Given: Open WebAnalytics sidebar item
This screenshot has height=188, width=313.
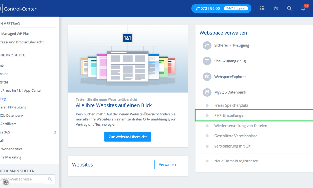Looking at the screenshot, I should point(12,149).
